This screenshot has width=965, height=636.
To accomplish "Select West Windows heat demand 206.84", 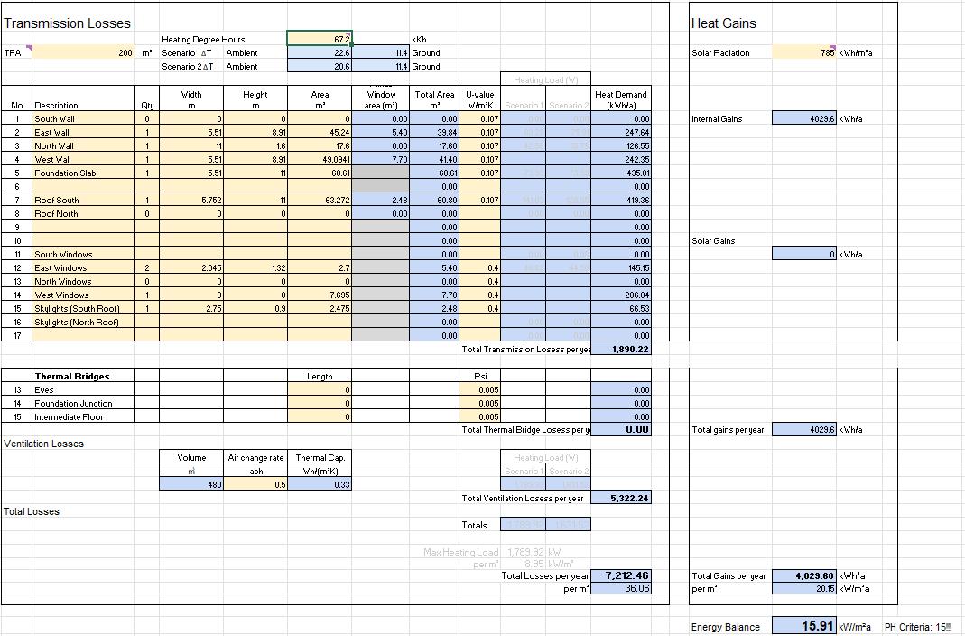I will [x=621, y=295].
